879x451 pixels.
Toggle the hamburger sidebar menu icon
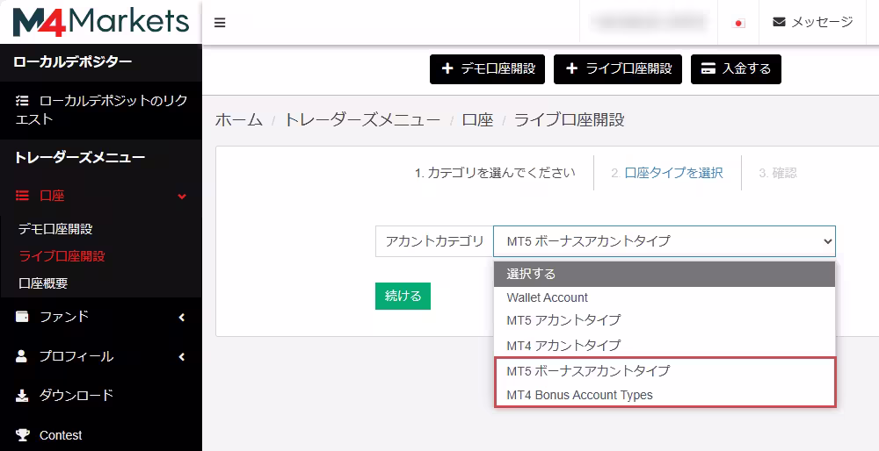click(x=220, y=23)
